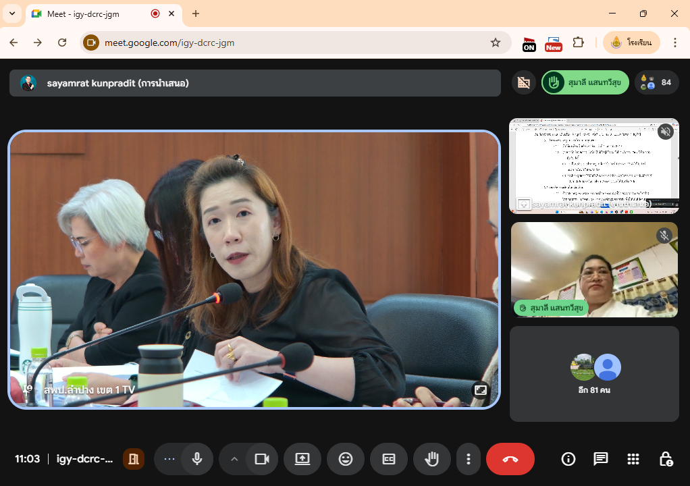Toggle the camera on or off

click(261, 459)
